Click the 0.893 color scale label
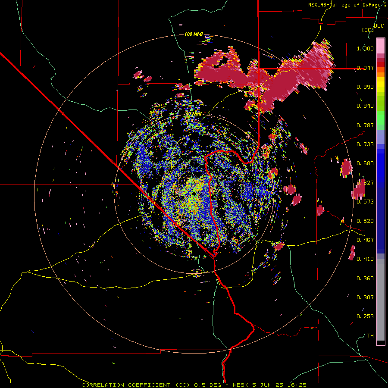 coord(365,87)
